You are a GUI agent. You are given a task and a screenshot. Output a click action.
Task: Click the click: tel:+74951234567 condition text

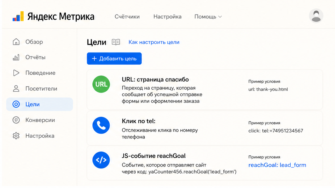[x=276, y=131]
